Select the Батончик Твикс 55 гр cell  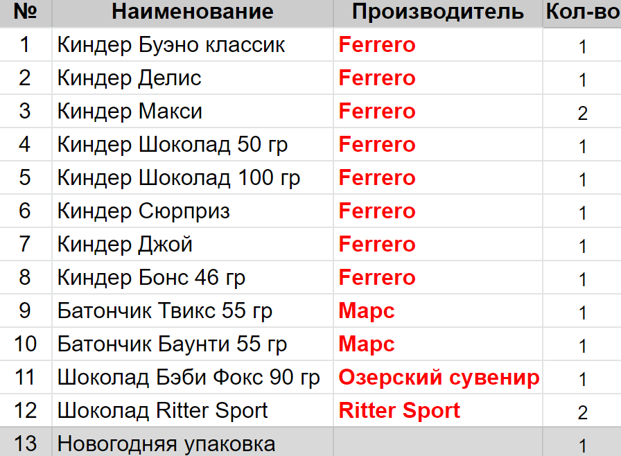tap(165, 311)
